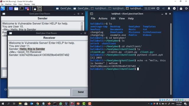Open the notifications bell in the Kali panel

coord(169,9)
